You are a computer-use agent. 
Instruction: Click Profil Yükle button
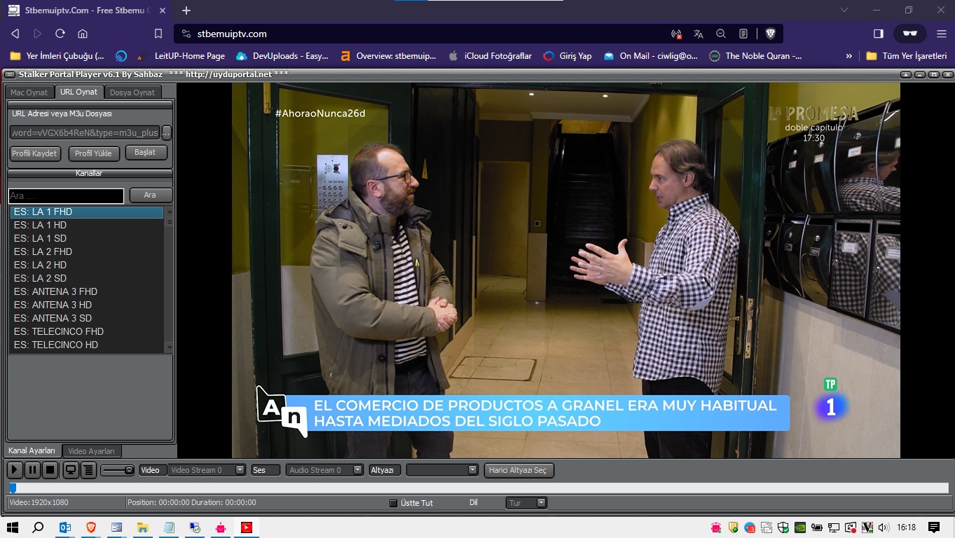[x=93, y=153]
